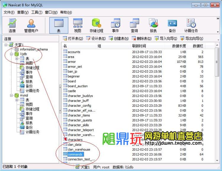
Task: Select the Table (表) toolbar button
Action: 59,25
